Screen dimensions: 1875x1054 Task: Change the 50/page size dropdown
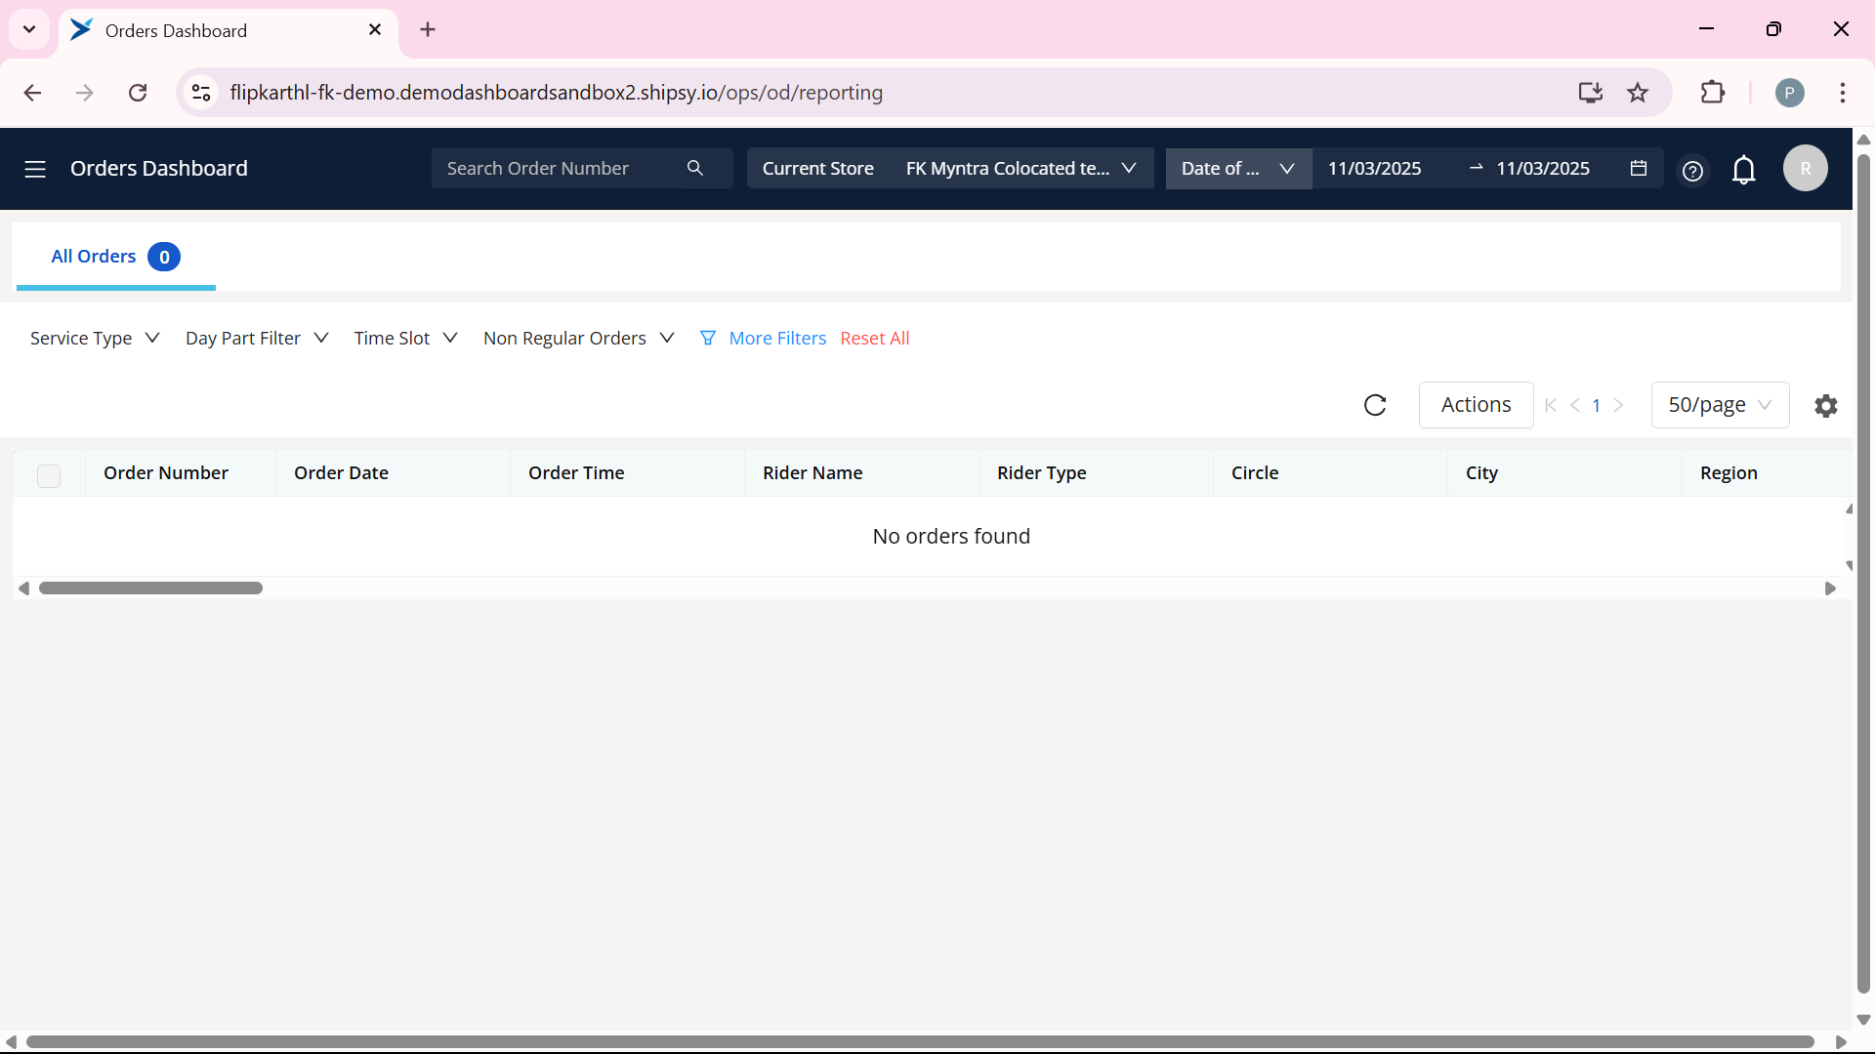1720,405
